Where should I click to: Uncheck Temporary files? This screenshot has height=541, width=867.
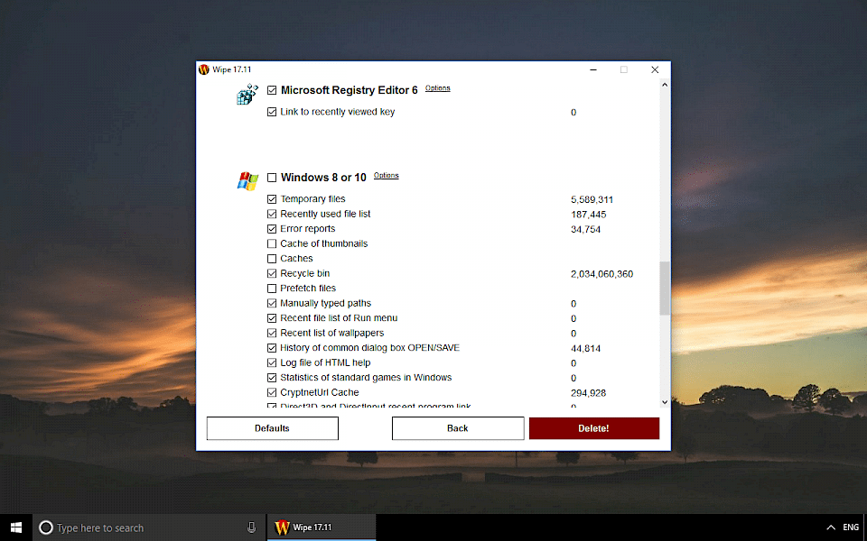272,199
